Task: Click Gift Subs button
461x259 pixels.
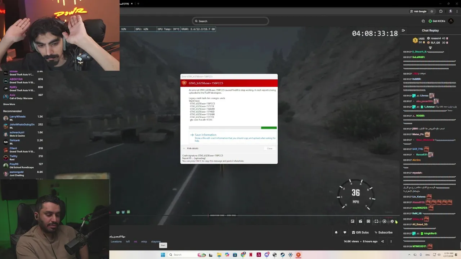Action: pyautogui.click(x=360, y=232)
